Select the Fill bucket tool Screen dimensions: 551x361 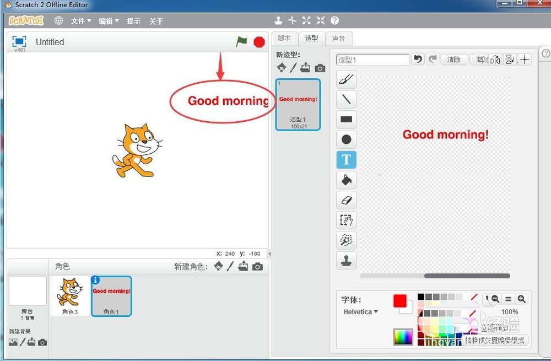click(346, 180)
